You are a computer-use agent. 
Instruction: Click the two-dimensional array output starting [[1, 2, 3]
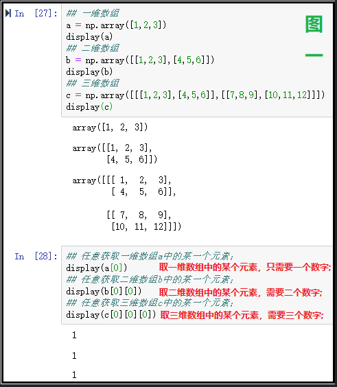(x=115, y=154)
